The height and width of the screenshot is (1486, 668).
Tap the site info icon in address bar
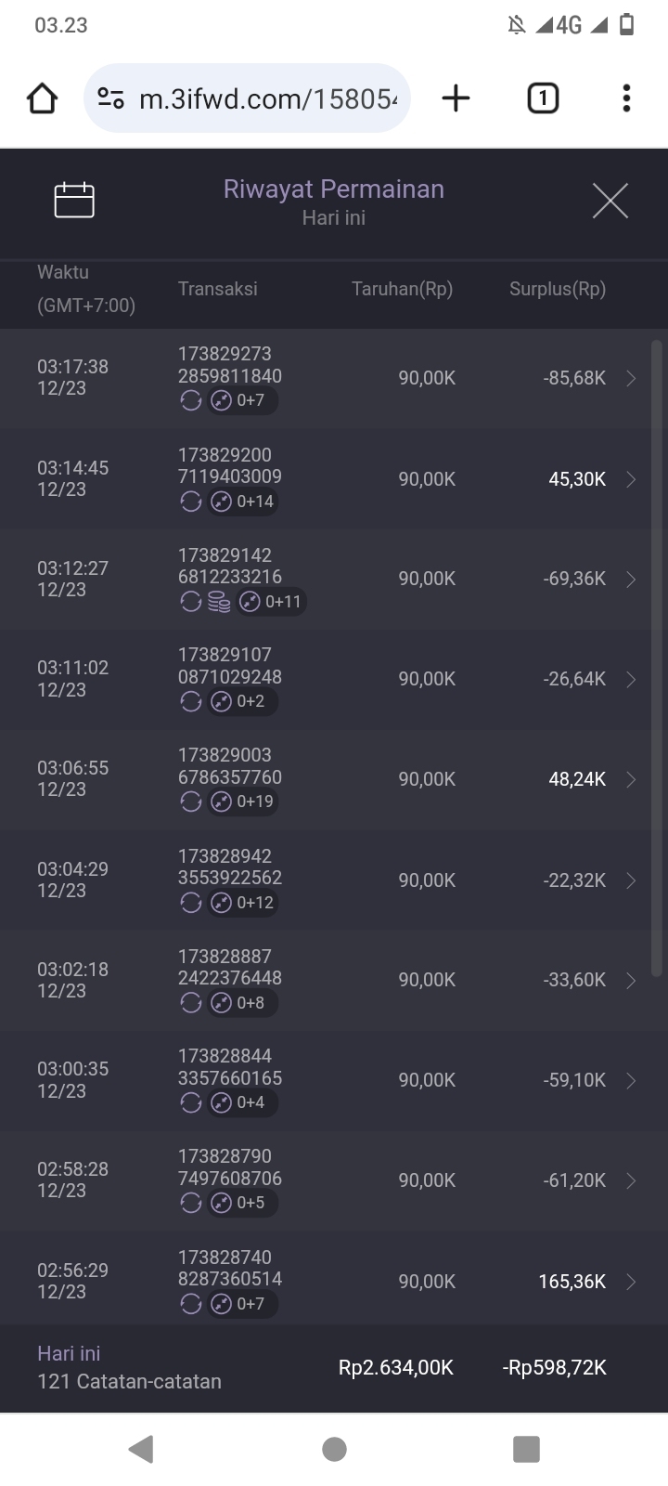pos(111,98)
